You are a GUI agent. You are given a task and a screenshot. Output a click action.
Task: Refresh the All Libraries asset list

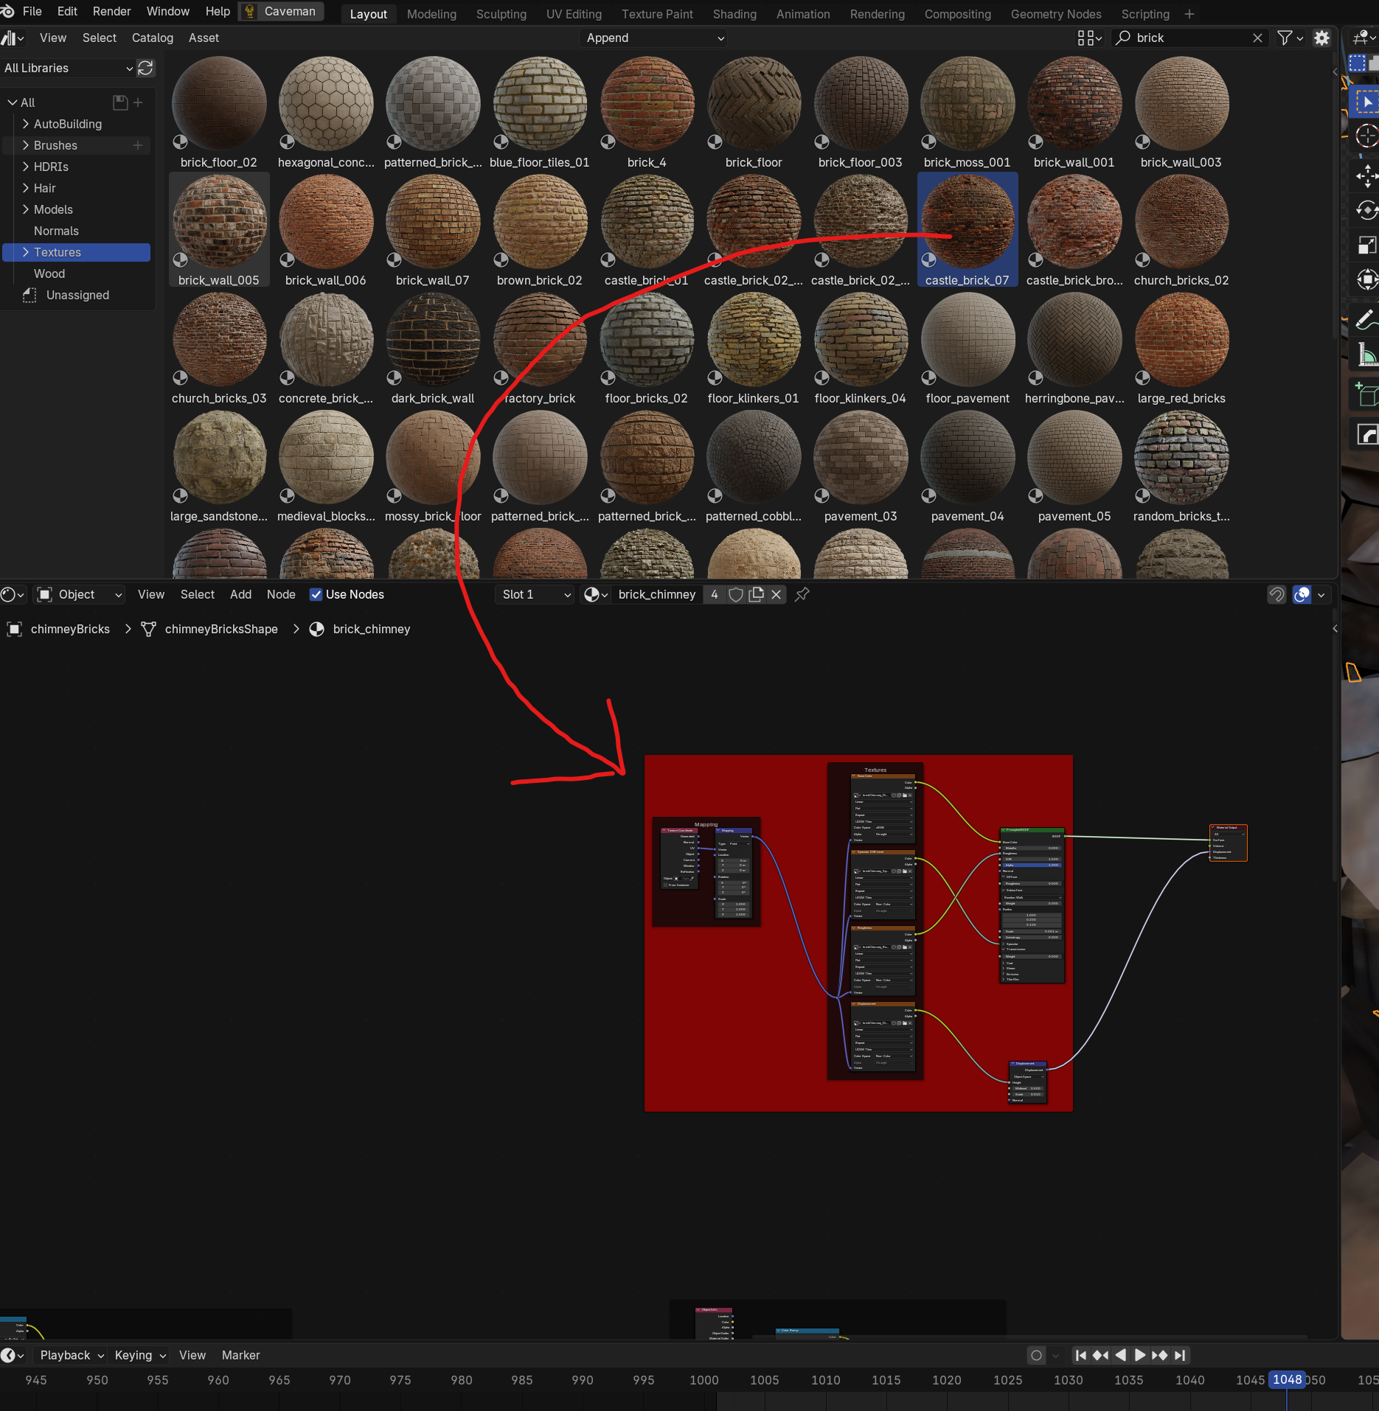click(145, 68)
